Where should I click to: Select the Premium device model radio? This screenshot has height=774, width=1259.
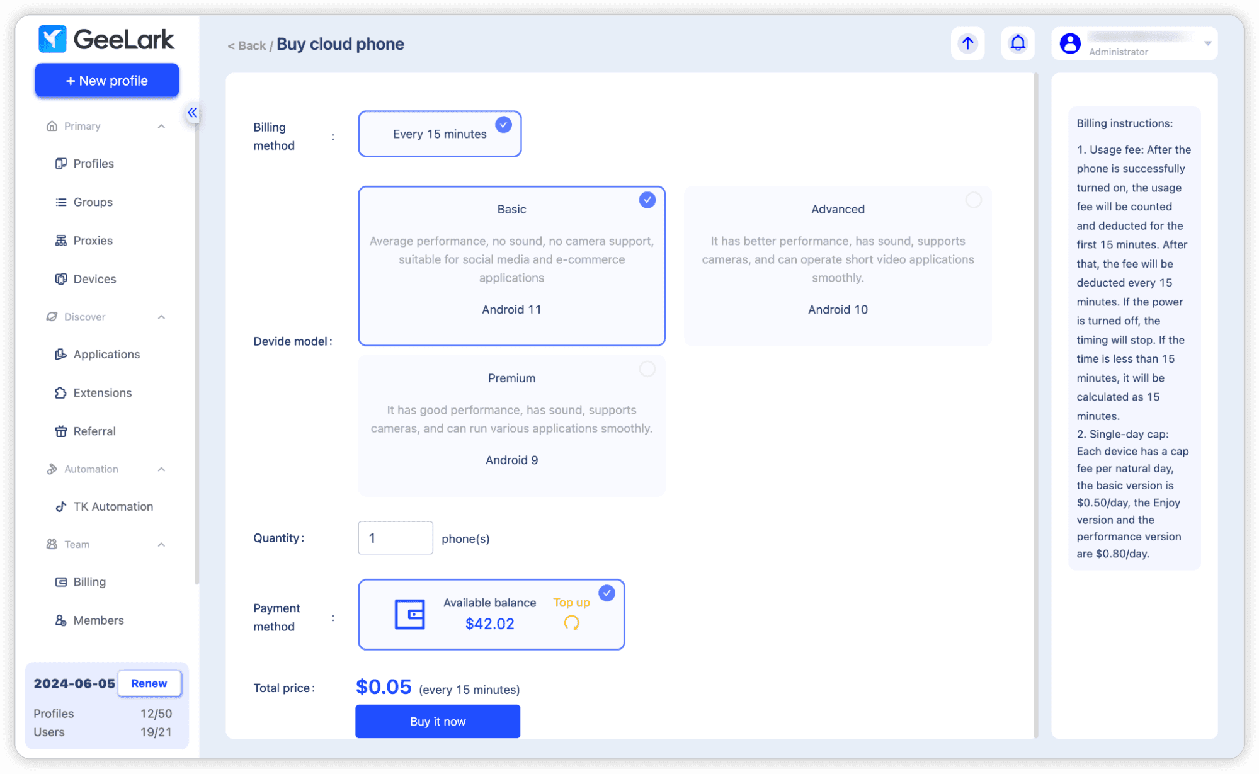[x=647, y=369]
